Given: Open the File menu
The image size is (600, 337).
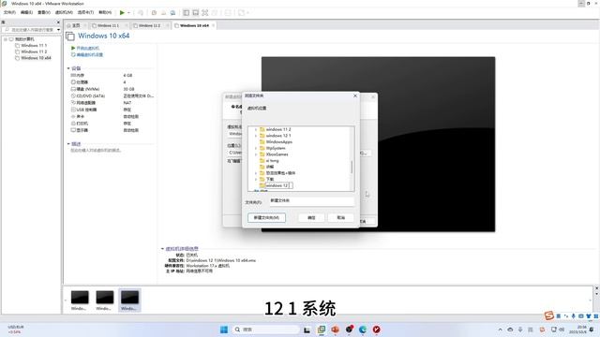Looking at the screenshot, I should 9,12.
